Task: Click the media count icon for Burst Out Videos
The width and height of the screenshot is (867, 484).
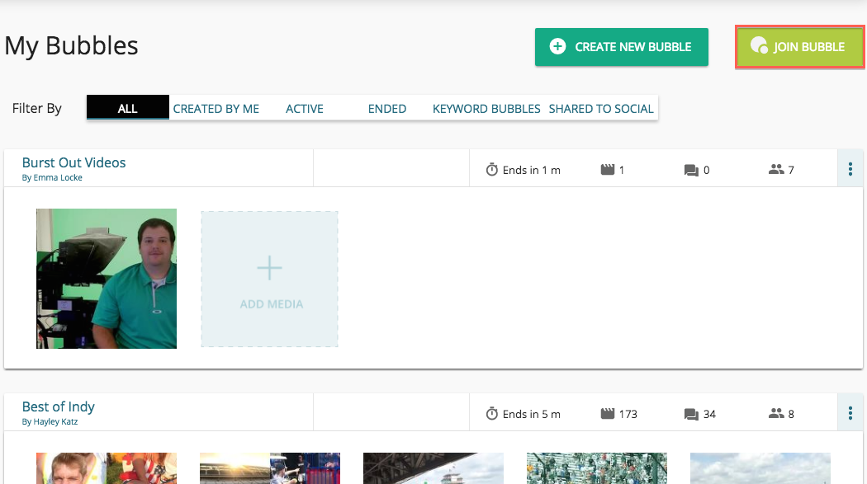Action: coord(608,170)
